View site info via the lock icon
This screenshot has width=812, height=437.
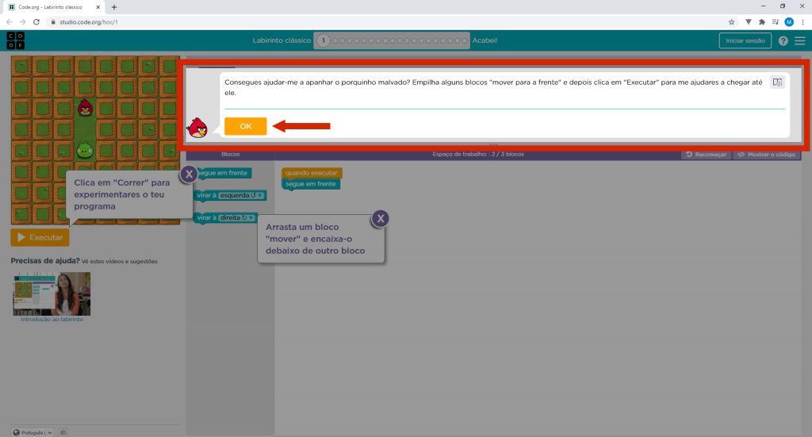(x=53, y=21)
